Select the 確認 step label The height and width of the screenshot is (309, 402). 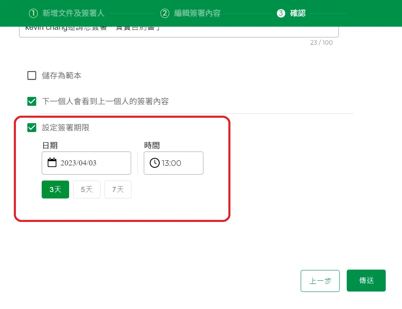[298, 13]
